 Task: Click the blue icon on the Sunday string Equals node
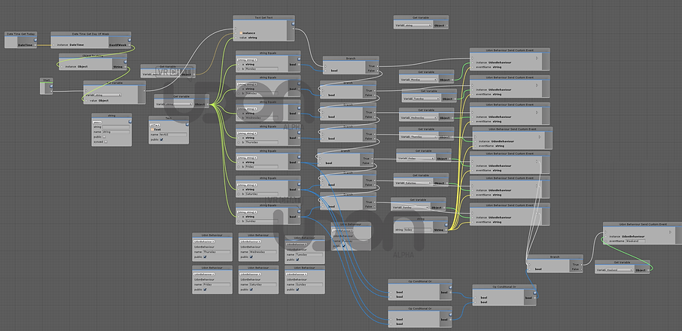pos(299,211)
